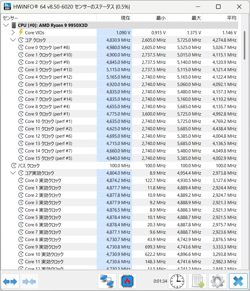Click clock icon of Core 9 クロック (perf #1)
Image resolution: width=250 pixels, height=291 pixels.
[21, 114]
